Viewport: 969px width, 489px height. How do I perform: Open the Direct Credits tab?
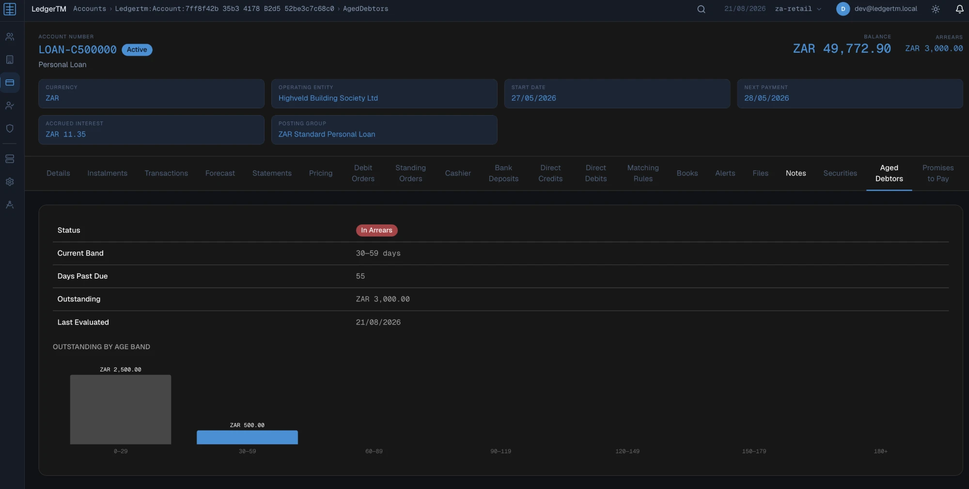tap(550, 173)
